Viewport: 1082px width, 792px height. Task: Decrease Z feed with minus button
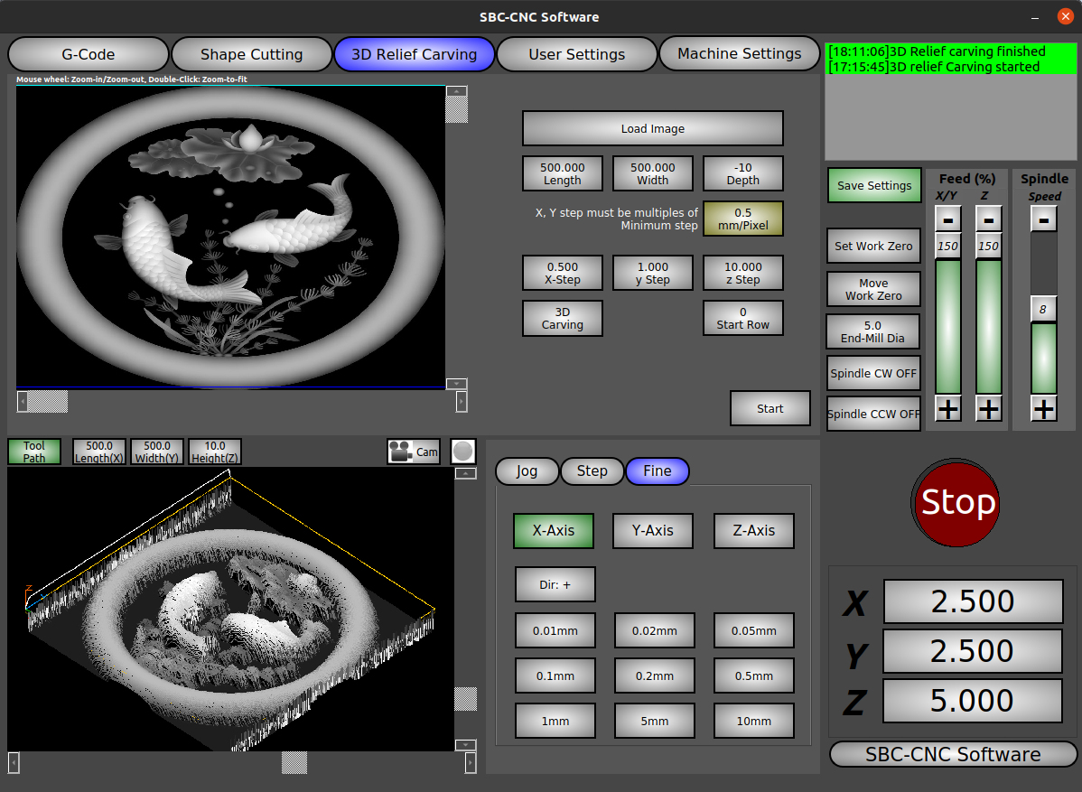(x=989, y=220)
